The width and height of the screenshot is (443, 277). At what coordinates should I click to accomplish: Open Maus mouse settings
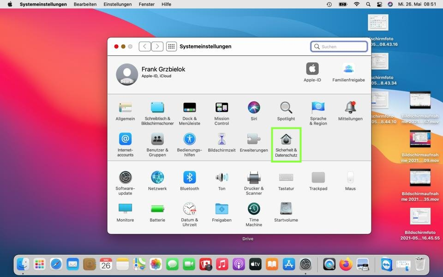click(x=350, y=181)
